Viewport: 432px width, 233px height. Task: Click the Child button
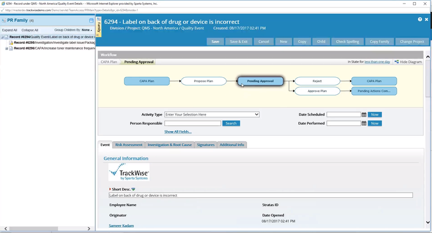point(321,41)
